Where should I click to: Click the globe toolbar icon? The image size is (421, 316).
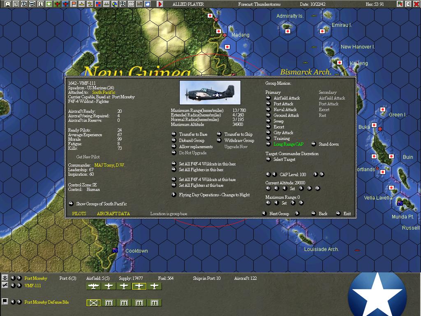[x=115, y=4]
